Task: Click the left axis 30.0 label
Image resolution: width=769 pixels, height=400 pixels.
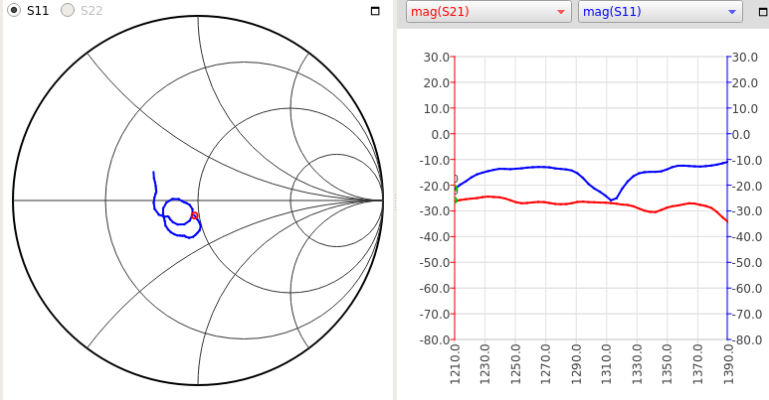Action: tap(437, 58)
